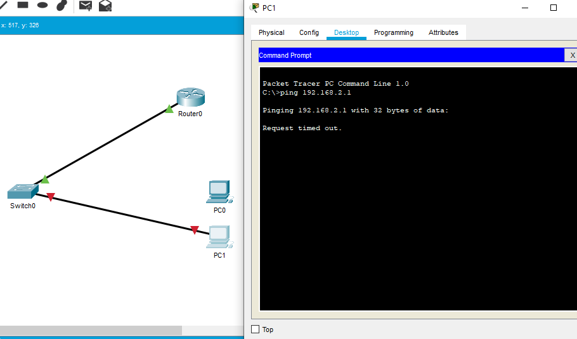Click the PC0 label
Viewport: 577px width, 339px height.
pyautogui.click(x=219, y=210)
